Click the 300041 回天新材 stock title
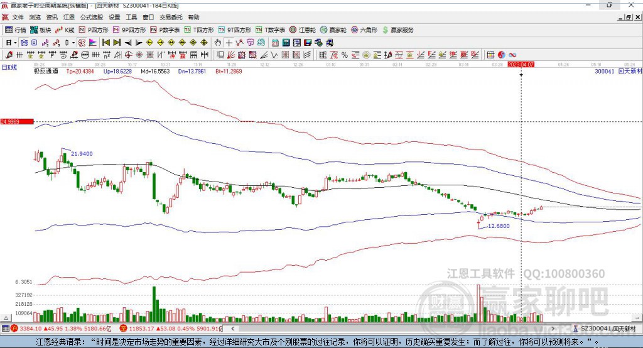643x348 pixels. click(618, 71)
